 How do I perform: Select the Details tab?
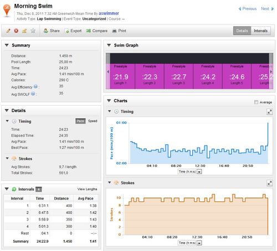tap(242, 31)
